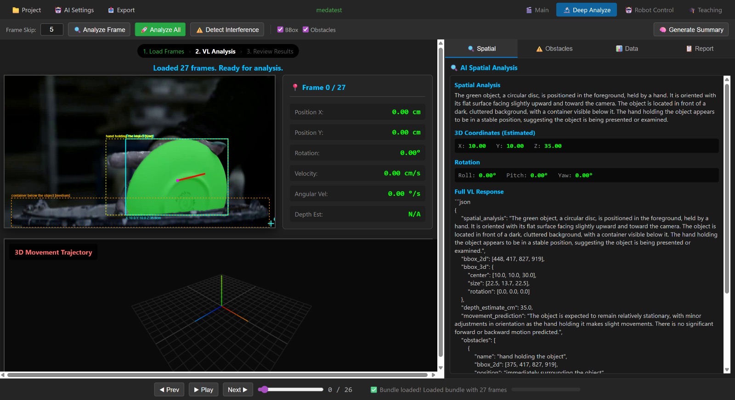Click Generate Summary button
This screenshot has width=735, height=400.
691,29
